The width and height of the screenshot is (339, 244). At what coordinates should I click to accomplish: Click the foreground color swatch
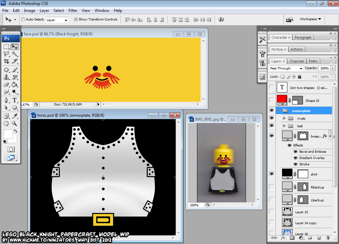click(x=8, y=134)
